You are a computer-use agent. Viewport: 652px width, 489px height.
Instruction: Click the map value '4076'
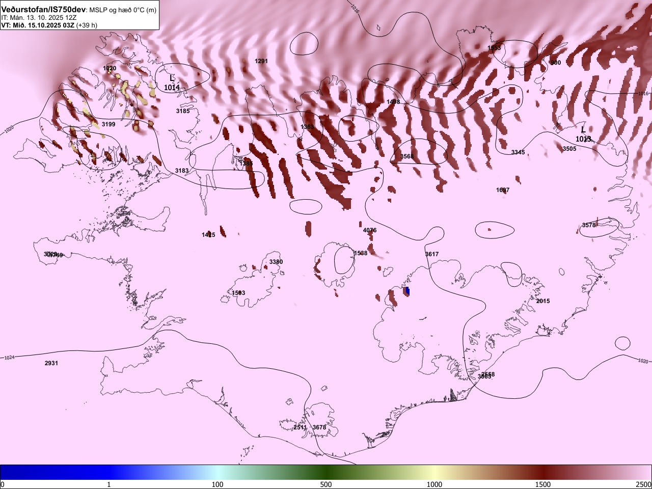370,230
